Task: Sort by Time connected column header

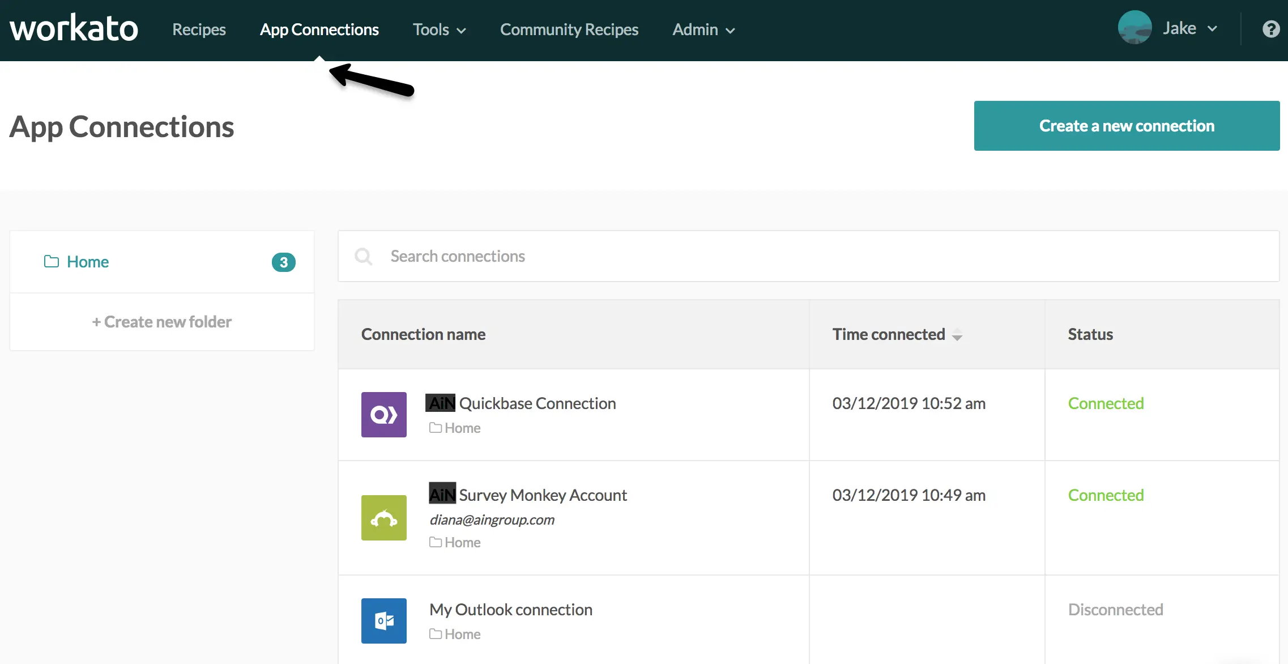Action: pyautogui.click(x=889, y=334)
